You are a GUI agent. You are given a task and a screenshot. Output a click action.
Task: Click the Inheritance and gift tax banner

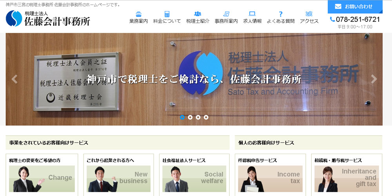click(x=347, y=179)
